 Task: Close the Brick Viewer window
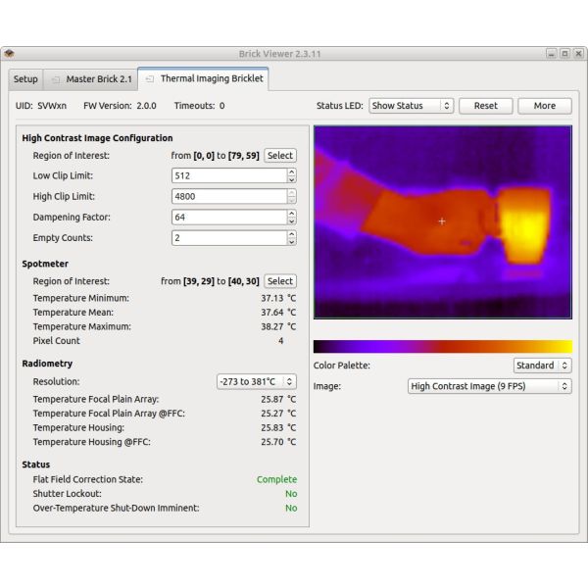coord(578,54)
